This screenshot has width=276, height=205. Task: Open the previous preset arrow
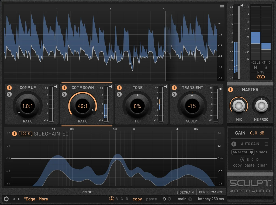coord(13,199)
